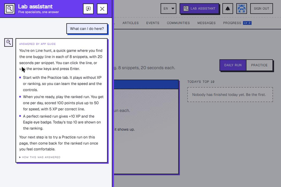281x187 pixels.
Task: Click the What can I do here? message
Action: pyautogui.click(x=87, y=29)
